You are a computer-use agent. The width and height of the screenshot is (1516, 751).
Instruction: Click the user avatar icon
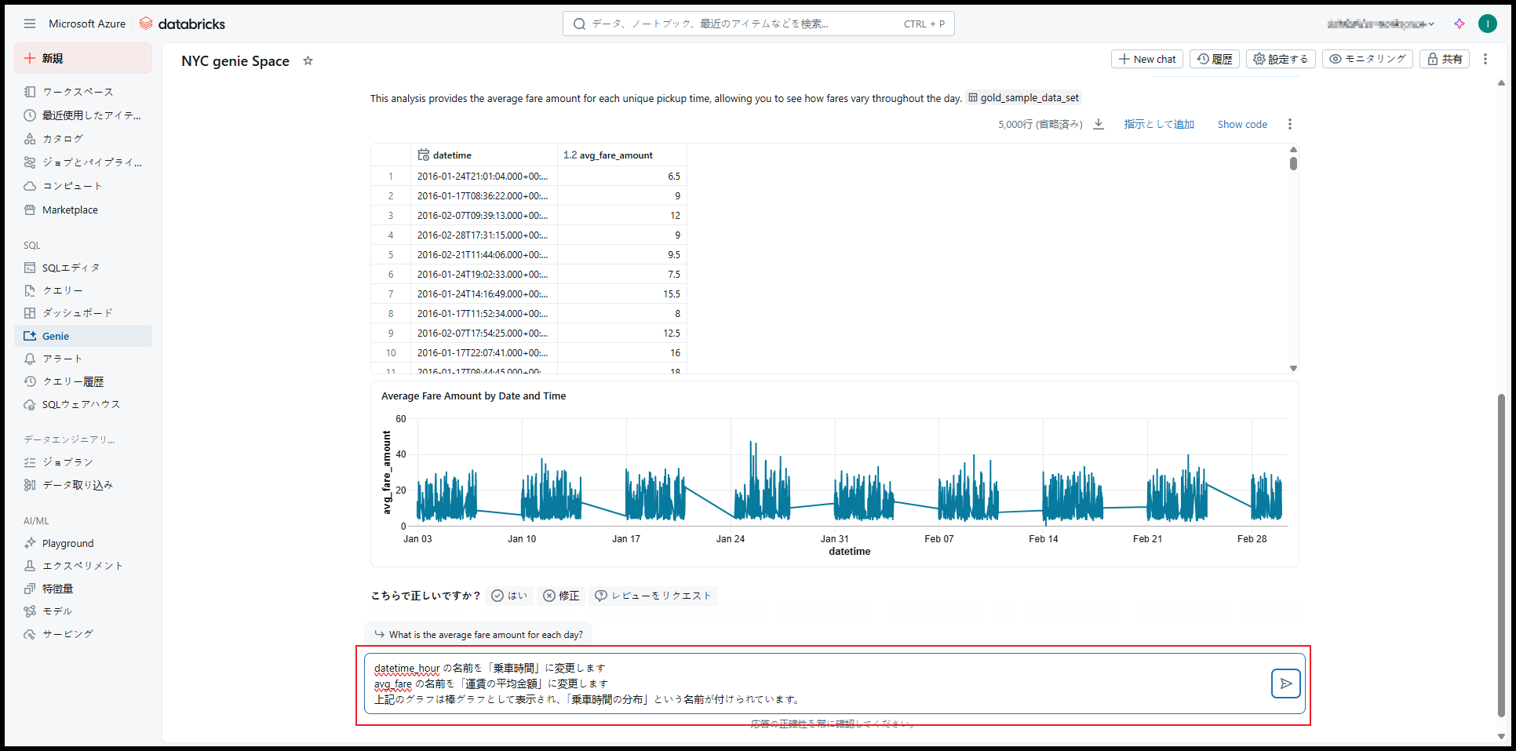tap(1487, 24)
